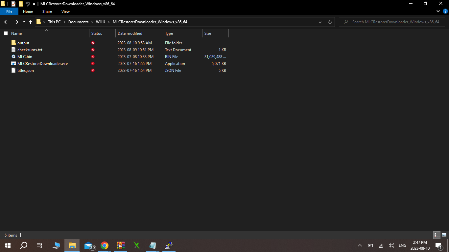This screenshot has height=252, width=449.
Task: Open the File menu tab
Action: coord(9,11)
